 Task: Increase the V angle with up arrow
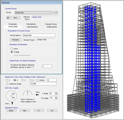click(56, 93)
